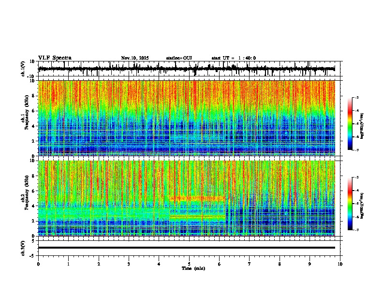This screenshot has height=296, width=383.
Task: Click the ch.1 color bar PSD unit label
Action: tap(362, 126)
